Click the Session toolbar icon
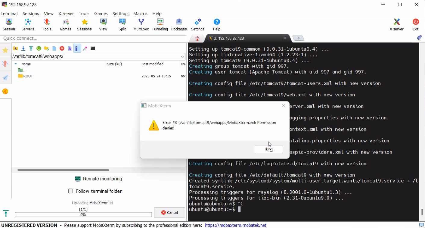The image size is (425, 228). coord(9,25)
